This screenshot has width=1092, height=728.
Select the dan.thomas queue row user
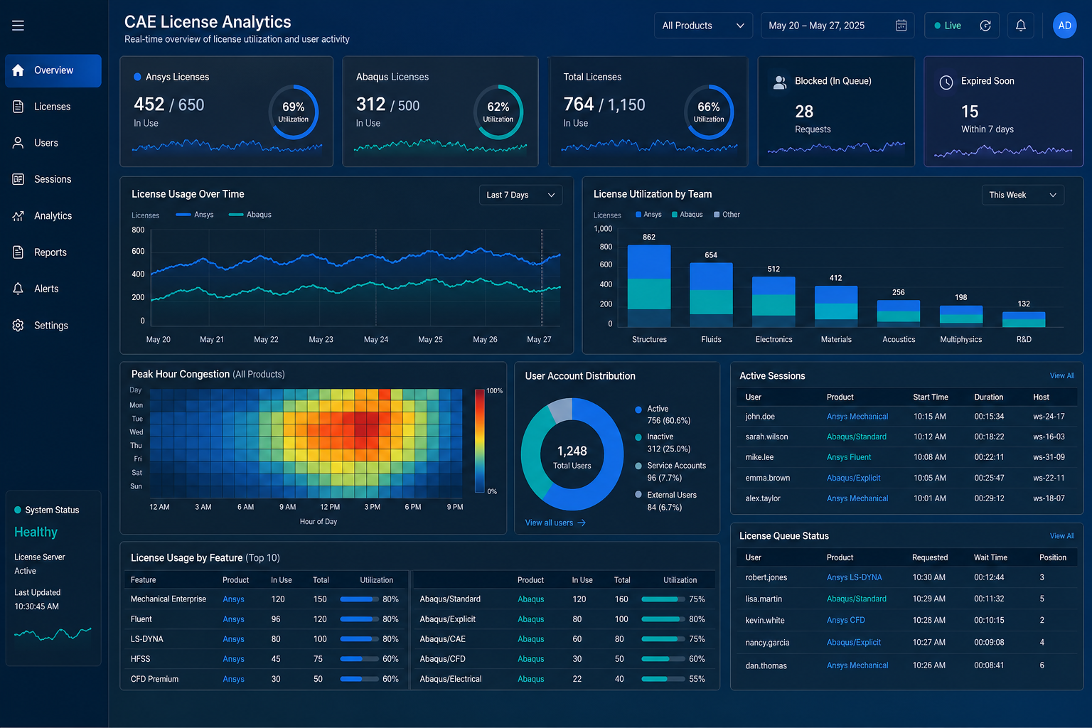pos(766,665)
